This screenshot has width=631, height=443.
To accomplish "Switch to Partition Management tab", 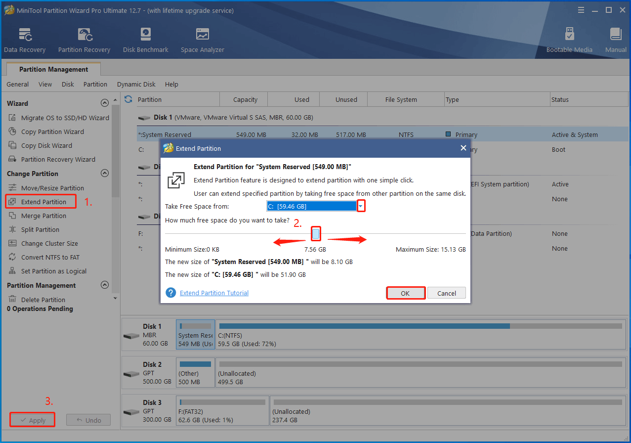I will coord(54,69).
